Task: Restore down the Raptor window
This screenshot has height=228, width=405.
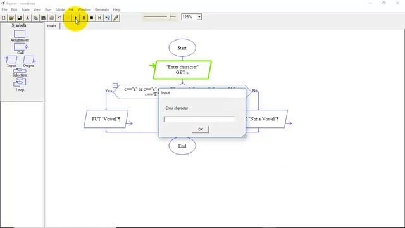Action: point(384,3)
